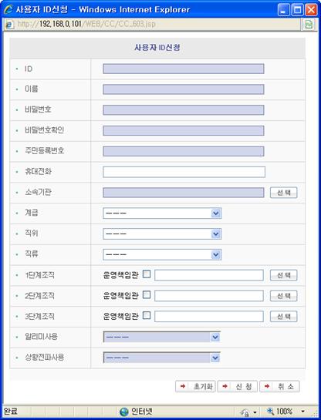Expand the 직위 dropdown

[162, 234]
